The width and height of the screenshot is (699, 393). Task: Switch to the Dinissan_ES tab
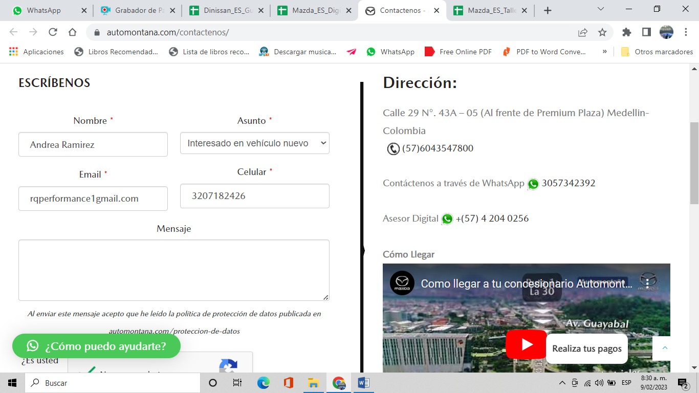(226, 10)
